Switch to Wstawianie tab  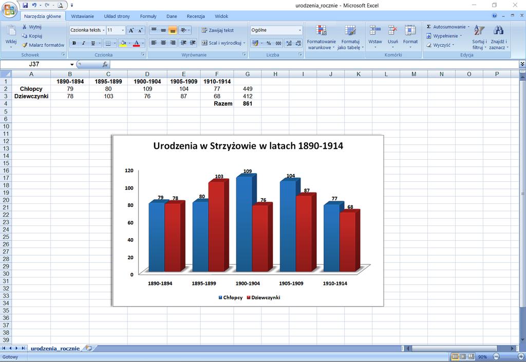pos(83,16)
